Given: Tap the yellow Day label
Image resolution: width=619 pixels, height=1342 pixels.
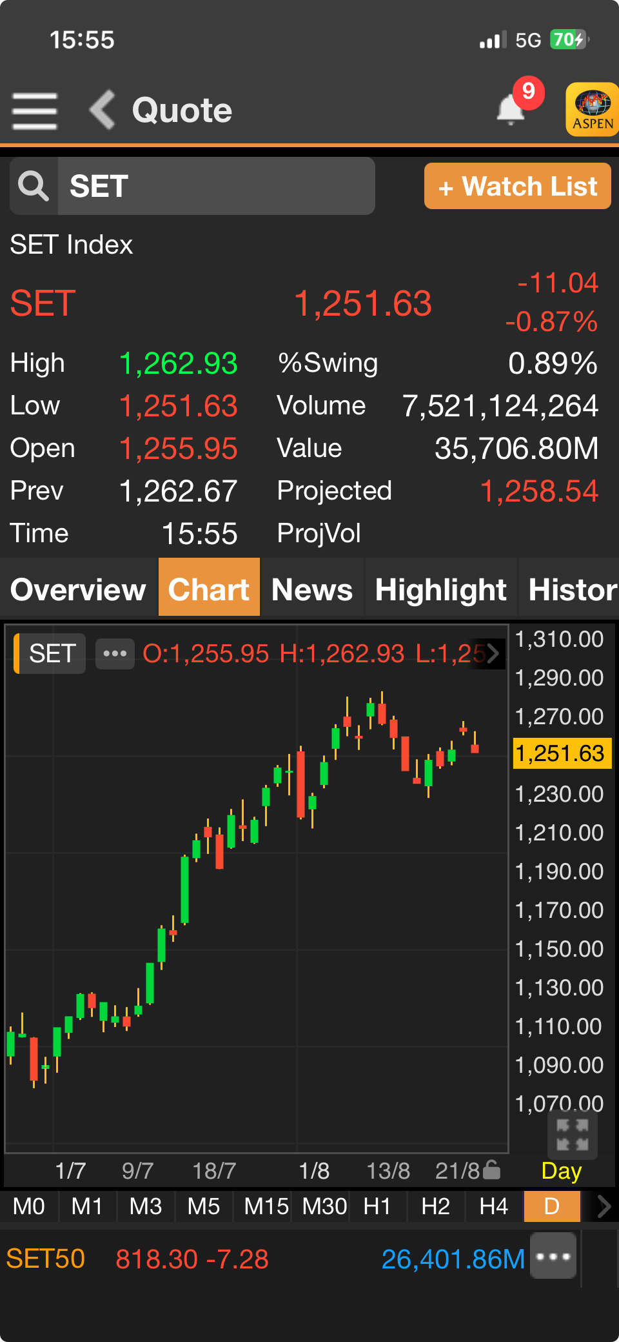Looking at the screenshot, I should tap(562, 1170).
